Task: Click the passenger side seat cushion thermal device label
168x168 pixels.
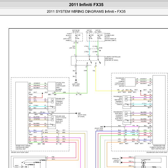Action: [118, 116]
